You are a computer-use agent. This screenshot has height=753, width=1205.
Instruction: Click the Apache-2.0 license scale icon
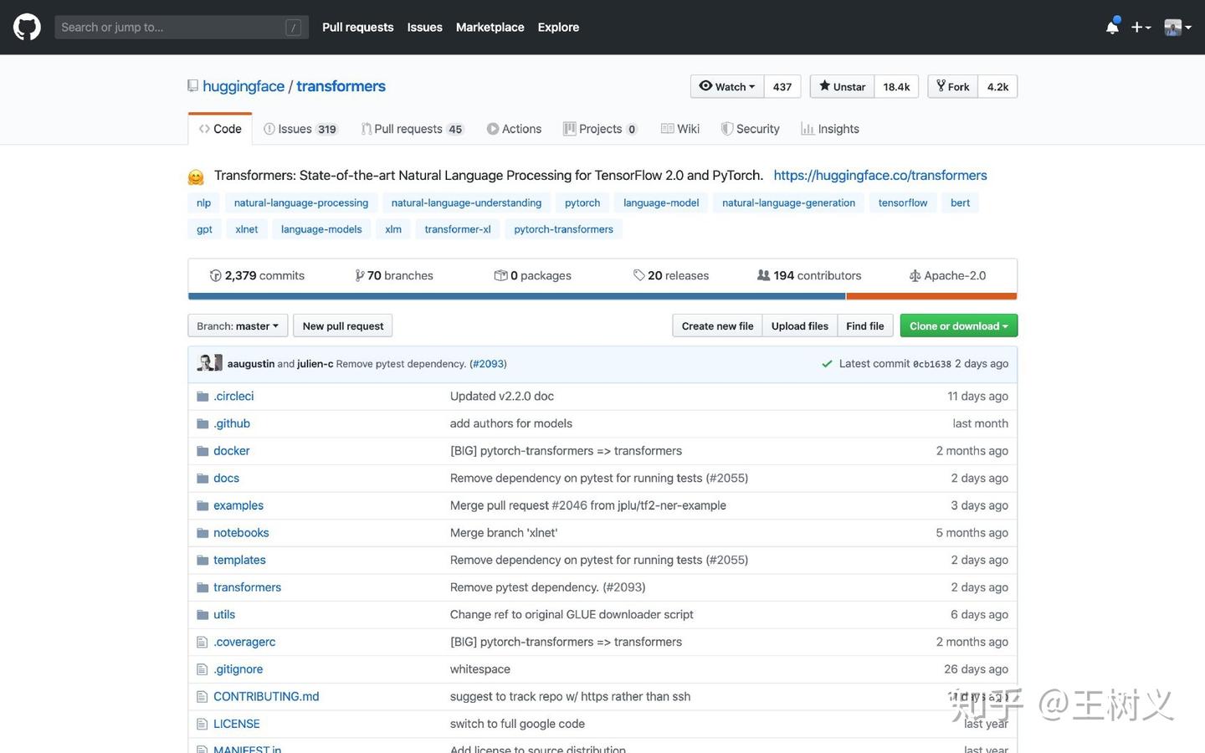pyautogui.click(x=915, y=275)
